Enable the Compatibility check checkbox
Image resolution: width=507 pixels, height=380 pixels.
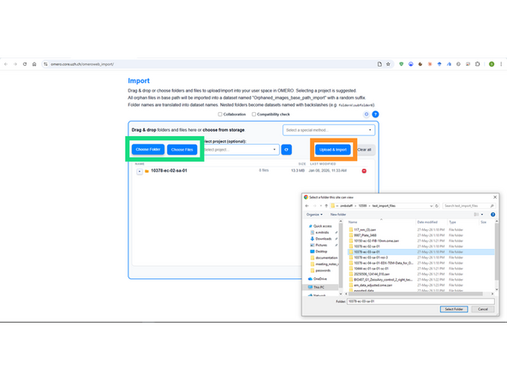tap(254, 115)
